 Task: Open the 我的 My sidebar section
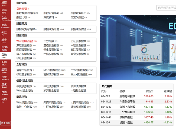coord(5,100)
